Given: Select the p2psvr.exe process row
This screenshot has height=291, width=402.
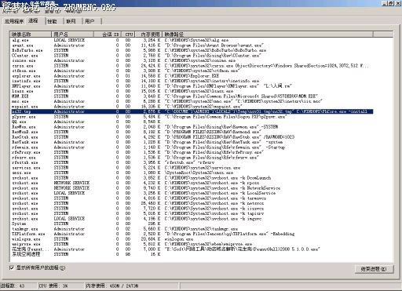Looking at the screenshot, I should [192, 117].
